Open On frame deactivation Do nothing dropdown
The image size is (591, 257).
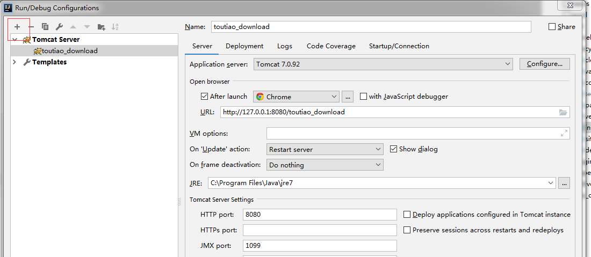tap(325, 165)
